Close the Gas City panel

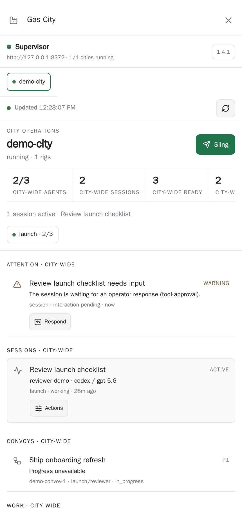(228, 20)
